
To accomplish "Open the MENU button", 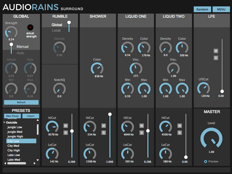I will [221, 9].
